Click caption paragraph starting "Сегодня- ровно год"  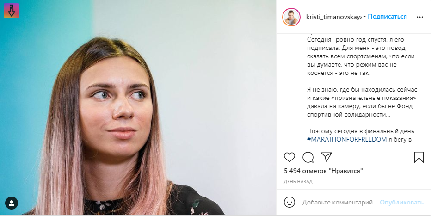click(361, 56)
